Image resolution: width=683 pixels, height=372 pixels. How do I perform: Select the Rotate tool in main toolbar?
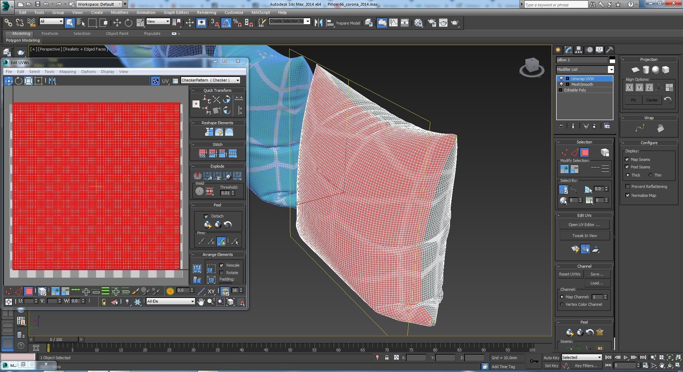[x=128, y=23]
